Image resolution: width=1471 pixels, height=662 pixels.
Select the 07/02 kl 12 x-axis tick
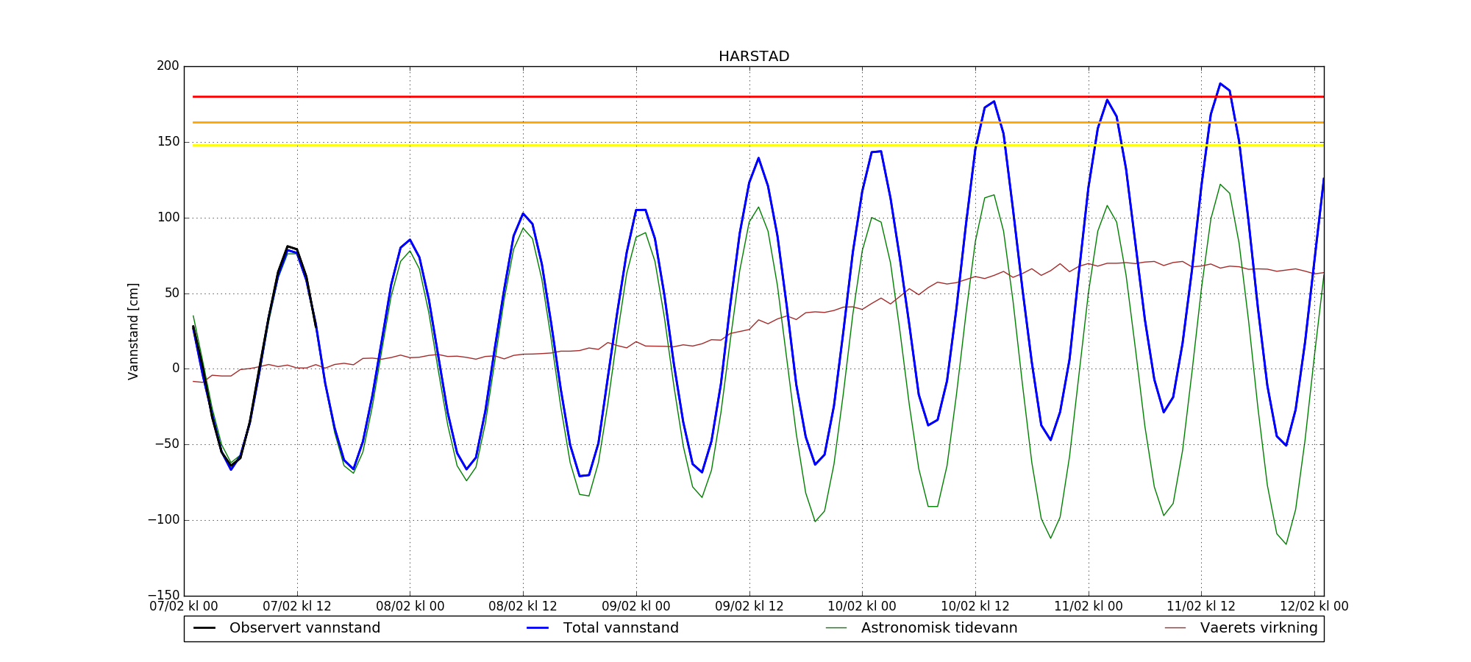297,607
